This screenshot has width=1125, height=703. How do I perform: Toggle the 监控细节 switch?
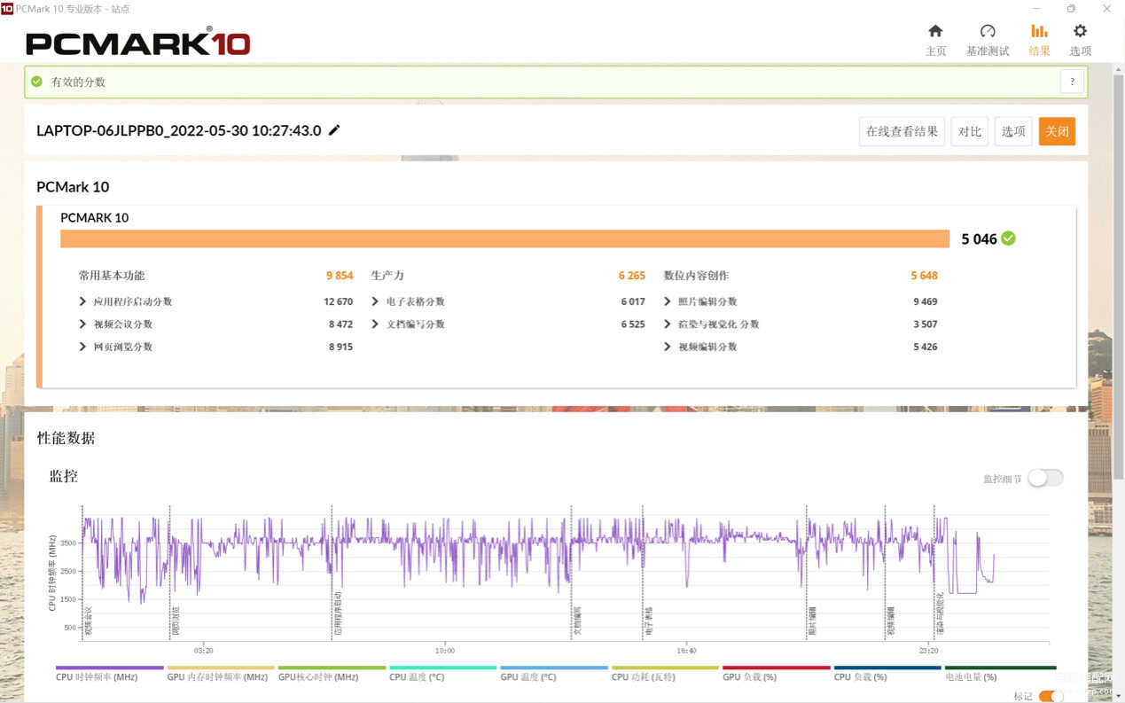coord(1045,478)
